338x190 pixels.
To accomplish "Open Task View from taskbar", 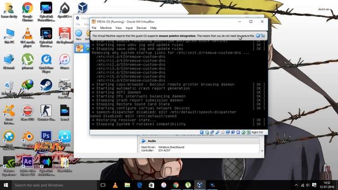I will point(103,185).
